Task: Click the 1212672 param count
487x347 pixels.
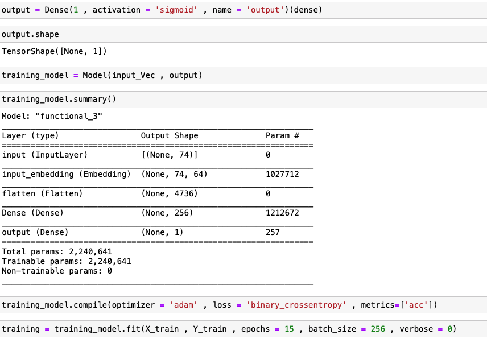Action: point(282,213)
